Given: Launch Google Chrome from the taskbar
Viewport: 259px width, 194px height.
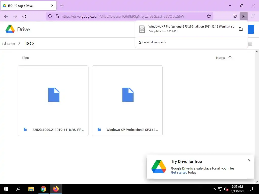Looking at the screenshot, I should [44, 189].
